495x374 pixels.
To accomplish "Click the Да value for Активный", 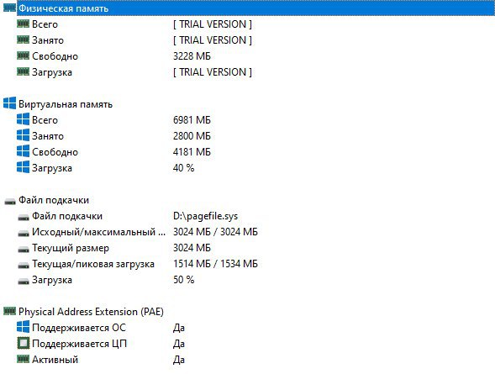I will point(179,360).
